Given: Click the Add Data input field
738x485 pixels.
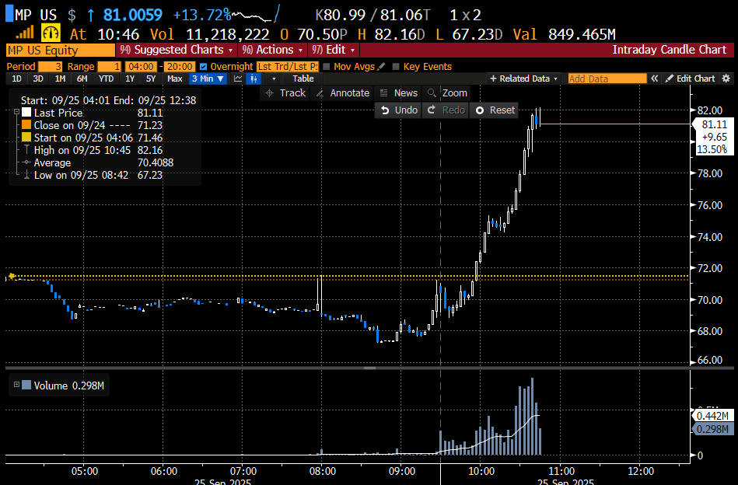Looking at the screenshot, I should [607, 79].
